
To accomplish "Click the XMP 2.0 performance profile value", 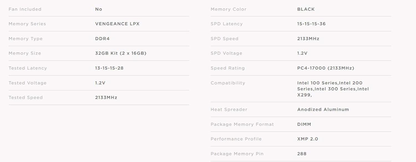I will pos(308,139).
